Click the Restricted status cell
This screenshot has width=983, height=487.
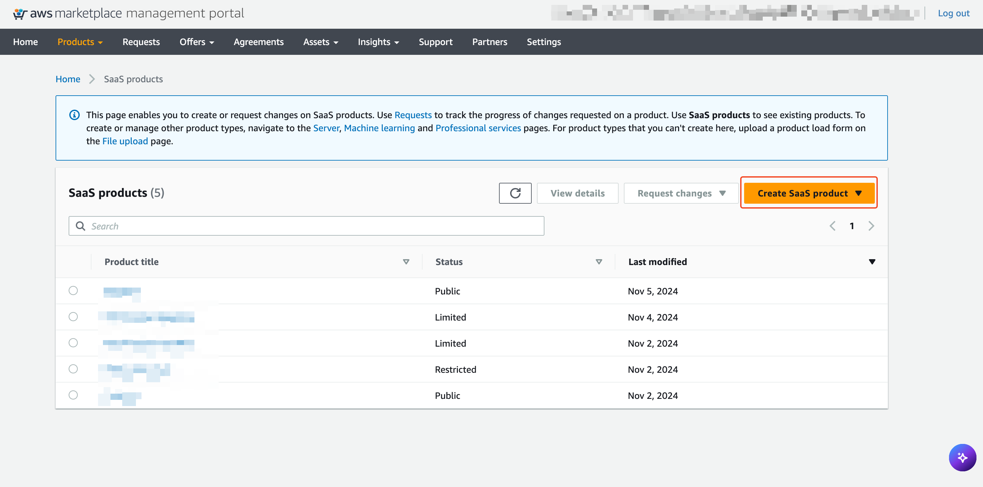click(x=456, y=369)
